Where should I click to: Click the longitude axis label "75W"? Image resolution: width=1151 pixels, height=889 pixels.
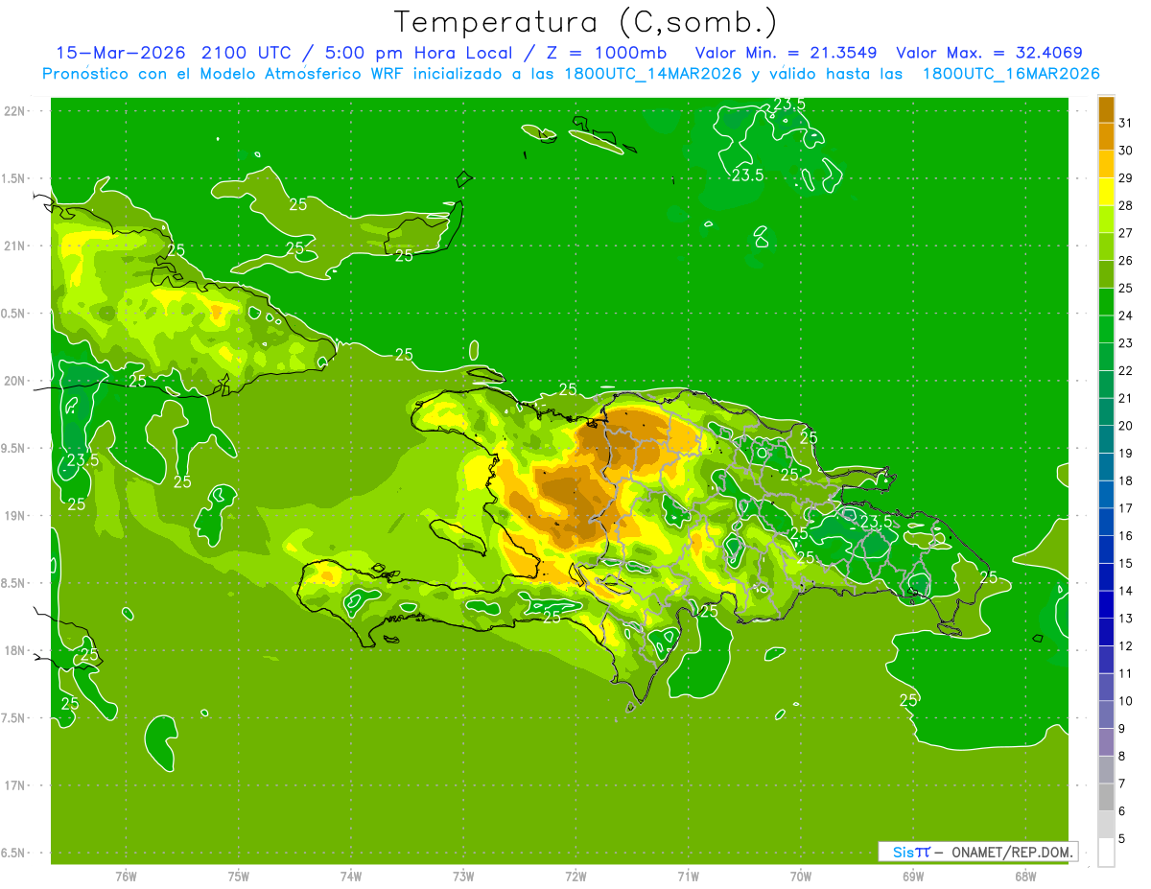pos(239,877)
